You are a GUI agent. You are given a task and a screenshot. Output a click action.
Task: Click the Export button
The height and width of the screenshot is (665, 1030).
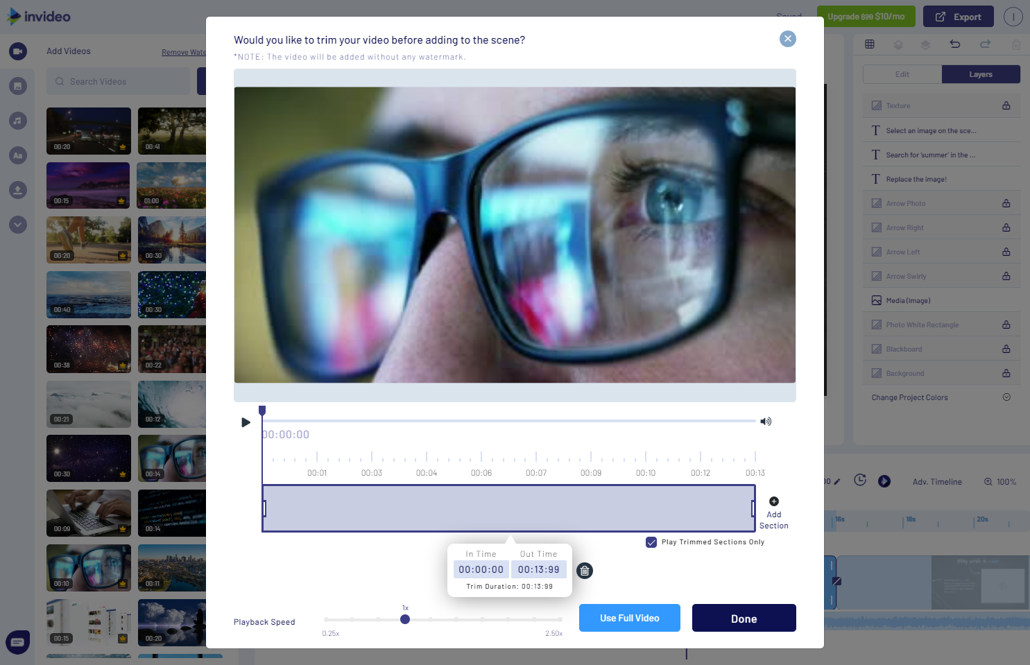coord(959,17)
